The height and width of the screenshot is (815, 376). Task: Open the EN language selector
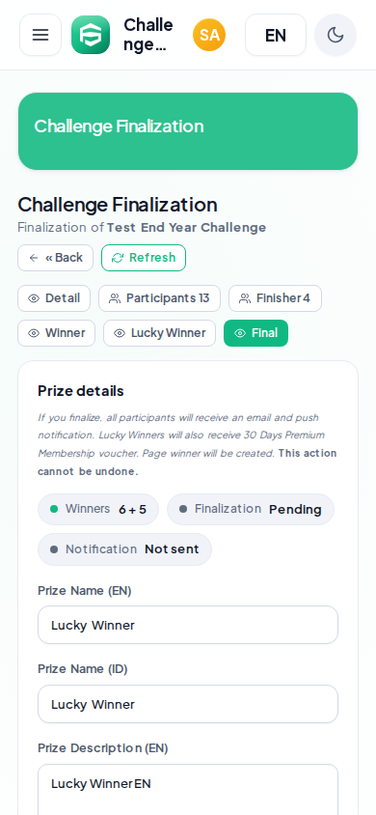point(276,35)
